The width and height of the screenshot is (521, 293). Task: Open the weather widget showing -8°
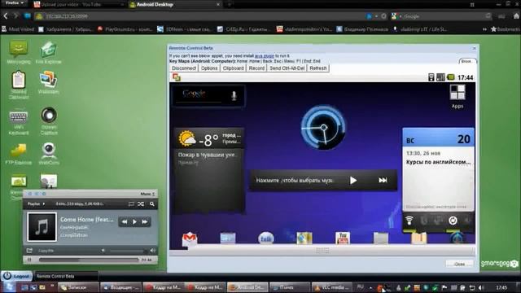tap(209, 138)
